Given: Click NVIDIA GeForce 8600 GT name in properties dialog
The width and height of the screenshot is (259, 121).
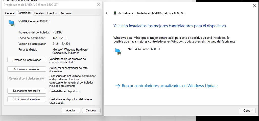Looking at the screenshot, I should (34, 21).
